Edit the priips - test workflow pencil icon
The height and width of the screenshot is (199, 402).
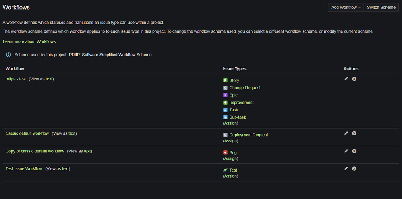[346, 79]
